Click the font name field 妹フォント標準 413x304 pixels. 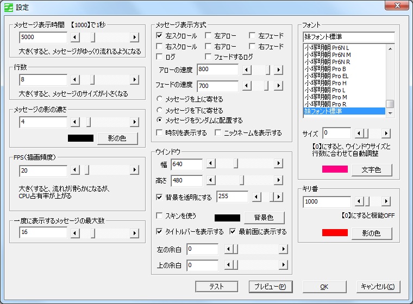(x=349, y=36)
